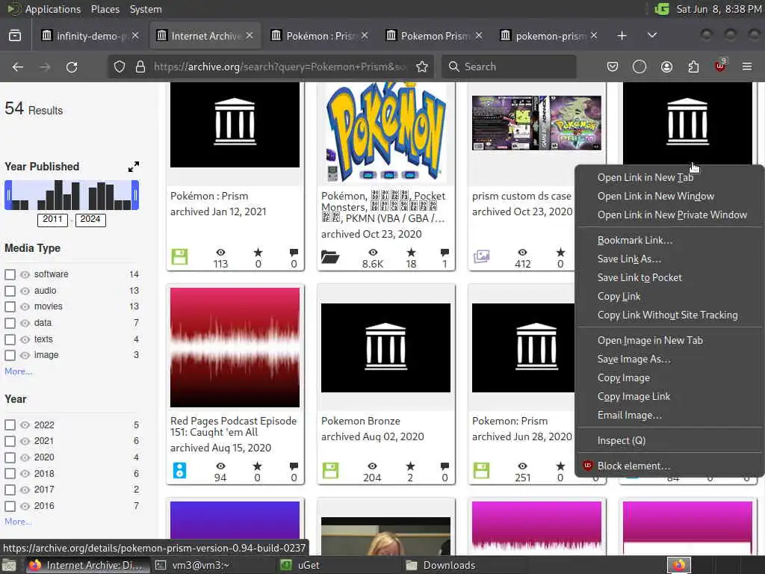Select Block element… menu entry
The width and height of the screenshot is (765, 574).
[x=634, y=466]
